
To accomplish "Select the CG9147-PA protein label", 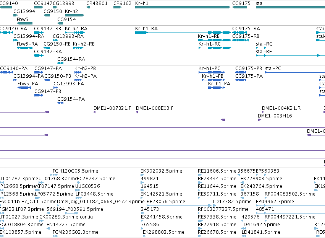I will [x=48, y=68].
